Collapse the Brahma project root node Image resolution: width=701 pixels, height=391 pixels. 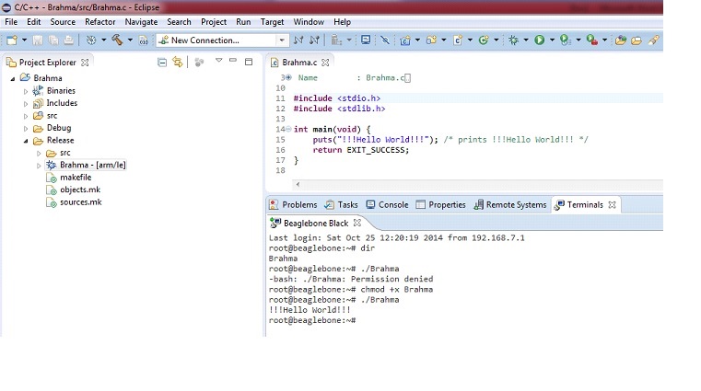tap(13, 78)
